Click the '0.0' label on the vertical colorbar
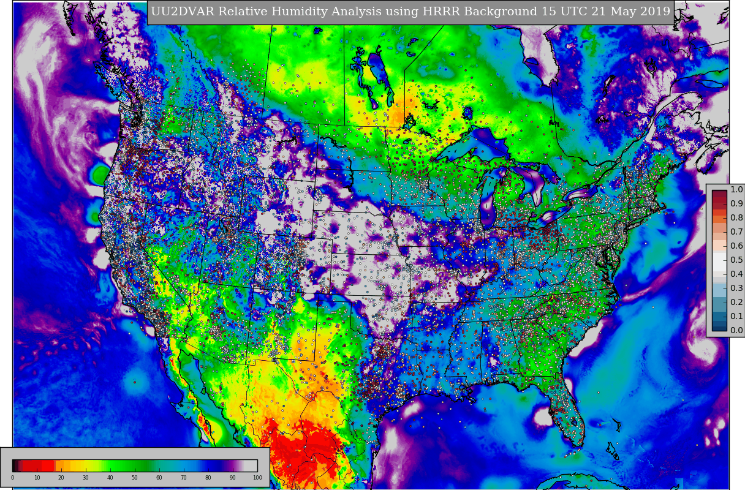The image size is (745, 490). click(736, 331)
